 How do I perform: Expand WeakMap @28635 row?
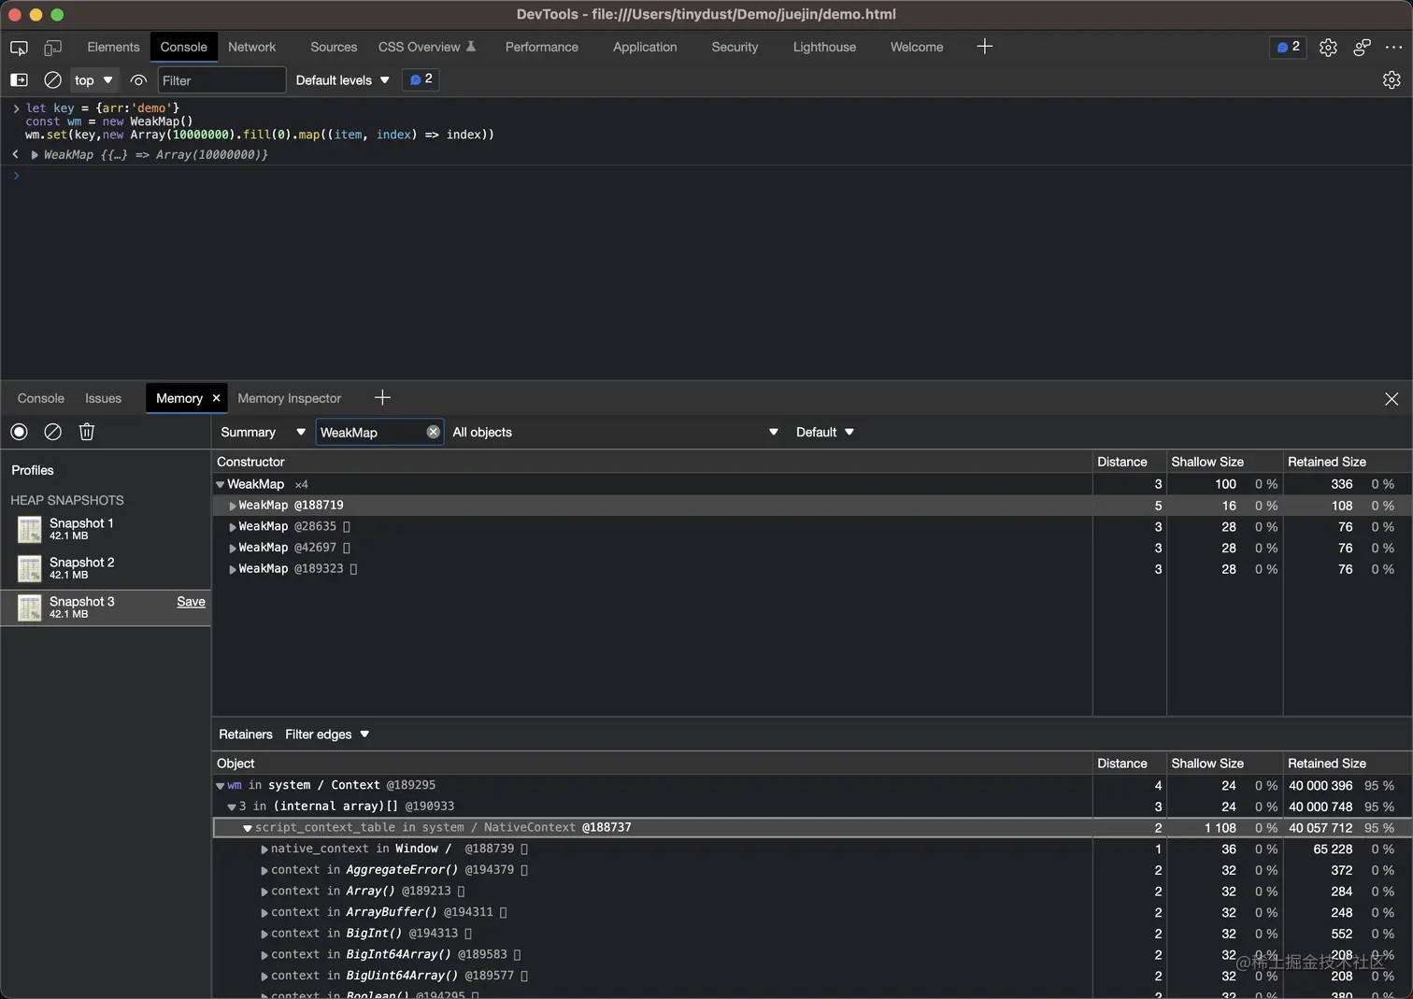click(233, 527)
